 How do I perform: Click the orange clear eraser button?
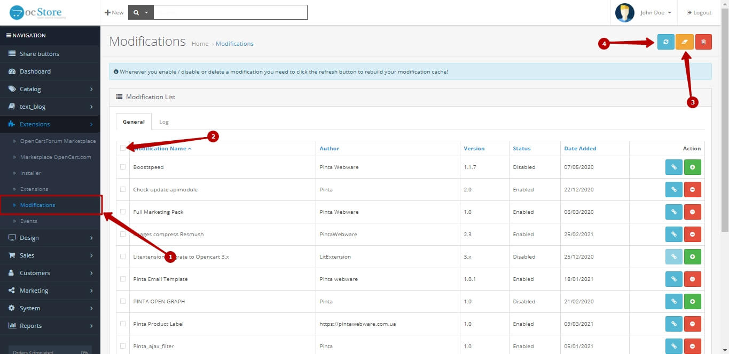pos(684,42)
